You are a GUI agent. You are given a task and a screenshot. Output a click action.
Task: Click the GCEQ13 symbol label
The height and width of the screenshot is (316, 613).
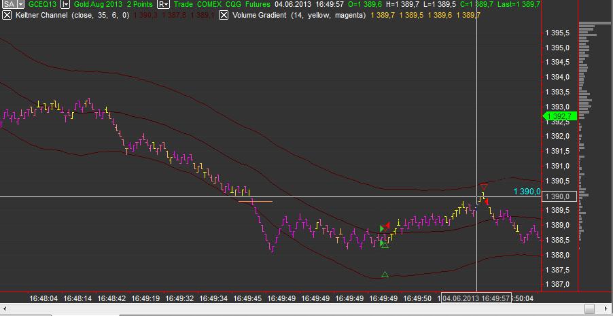pyautogui.click(x=43, y=4)
